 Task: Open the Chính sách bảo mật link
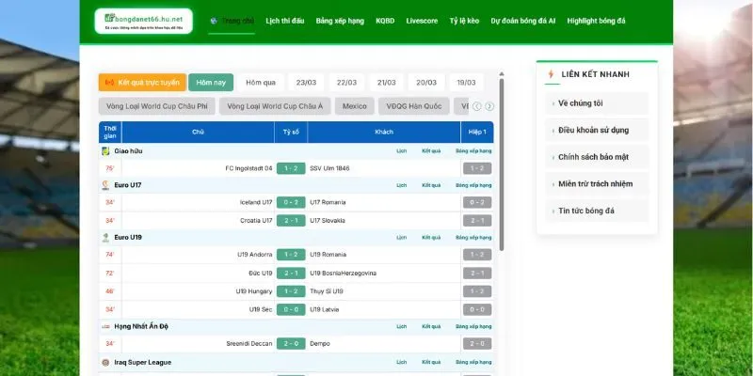pos(597,157)
